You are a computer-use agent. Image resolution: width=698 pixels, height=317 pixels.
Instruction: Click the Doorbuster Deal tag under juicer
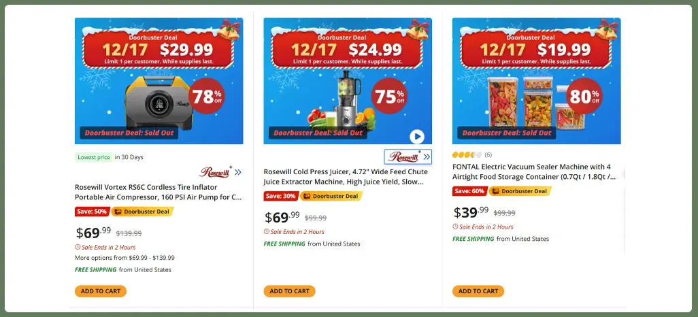[x=331, y=197]
